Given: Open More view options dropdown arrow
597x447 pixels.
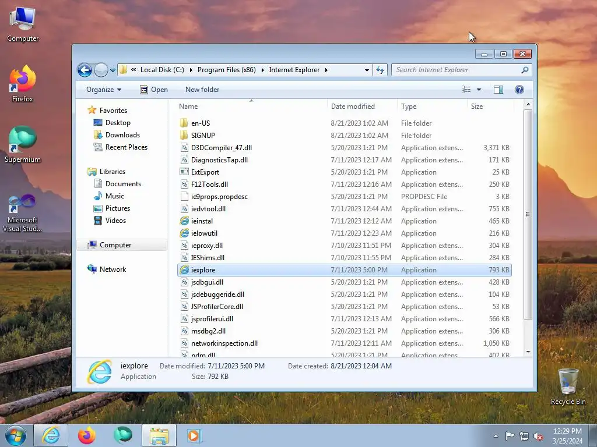Looking at the screenshot, I should pos(479,90).
